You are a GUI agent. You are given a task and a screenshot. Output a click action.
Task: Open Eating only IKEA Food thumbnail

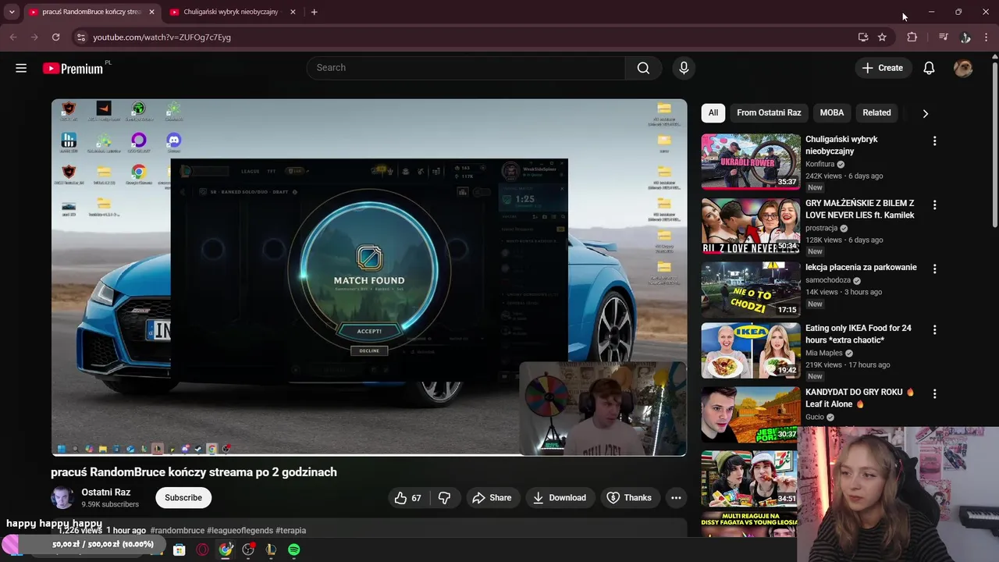coord(751,350)
